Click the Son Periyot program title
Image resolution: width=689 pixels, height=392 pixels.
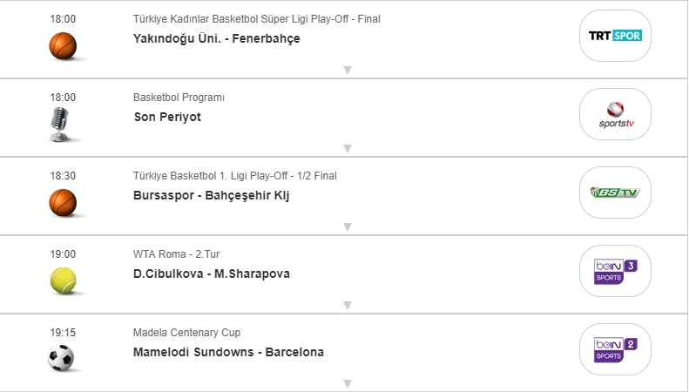167,117
